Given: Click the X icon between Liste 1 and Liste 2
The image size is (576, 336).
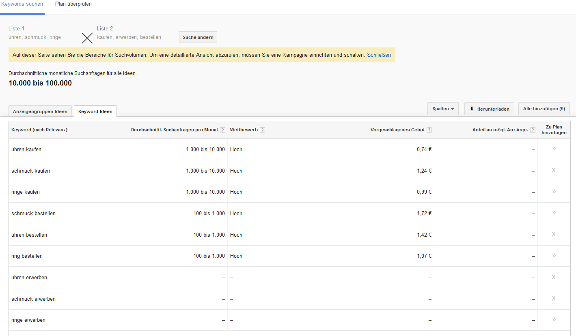Looking at the screenshot, I should [x=87, y=38].
